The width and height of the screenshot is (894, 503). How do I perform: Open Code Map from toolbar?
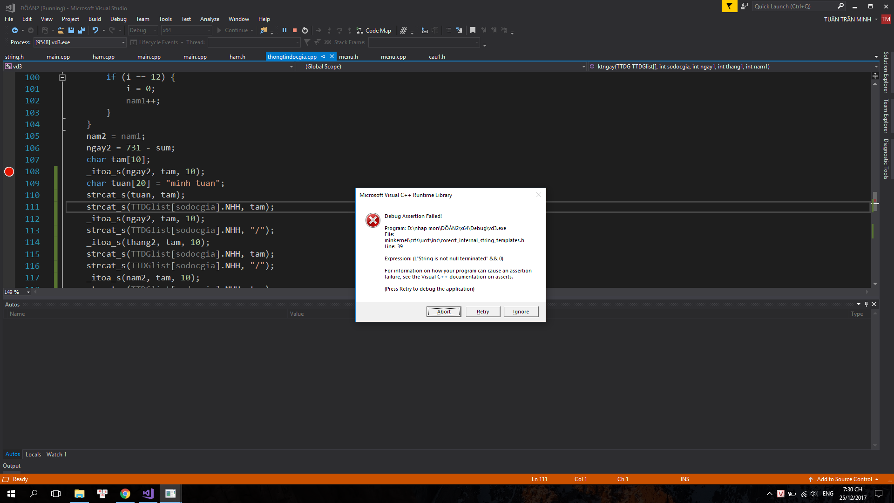(x=374, y=30)
